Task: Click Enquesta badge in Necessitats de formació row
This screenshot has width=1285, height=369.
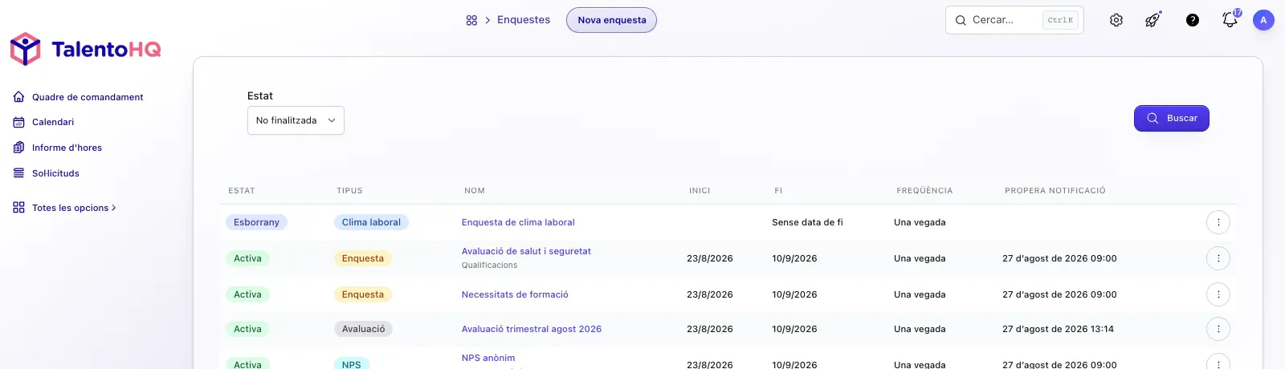Action: [x=363, y=294]
